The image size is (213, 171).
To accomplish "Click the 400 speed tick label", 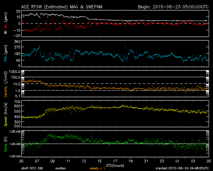I will pos(17,117).
